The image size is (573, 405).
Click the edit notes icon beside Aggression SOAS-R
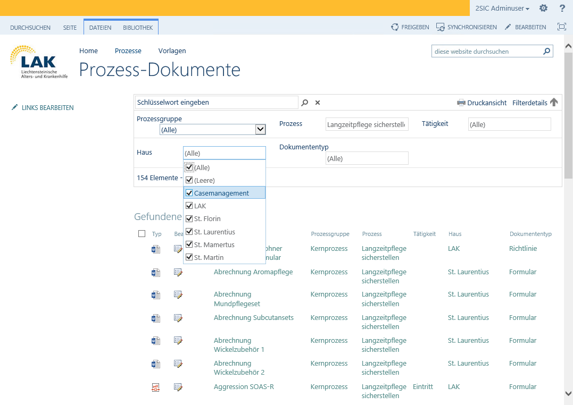178,386
